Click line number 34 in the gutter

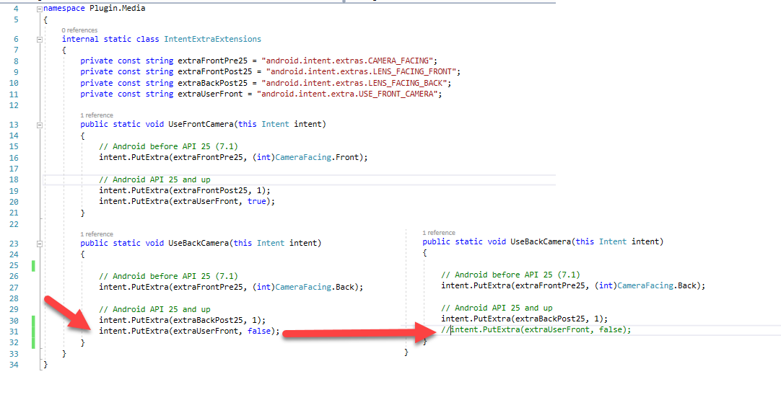click(x=14, y=365)
